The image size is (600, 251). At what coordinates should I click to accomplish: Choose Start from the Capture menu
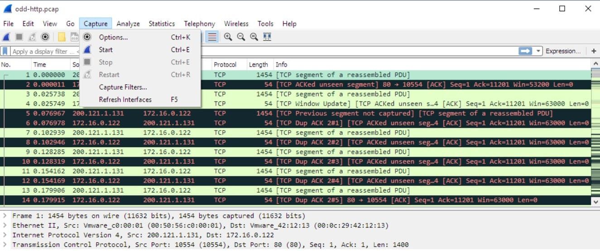click(140, 50)
